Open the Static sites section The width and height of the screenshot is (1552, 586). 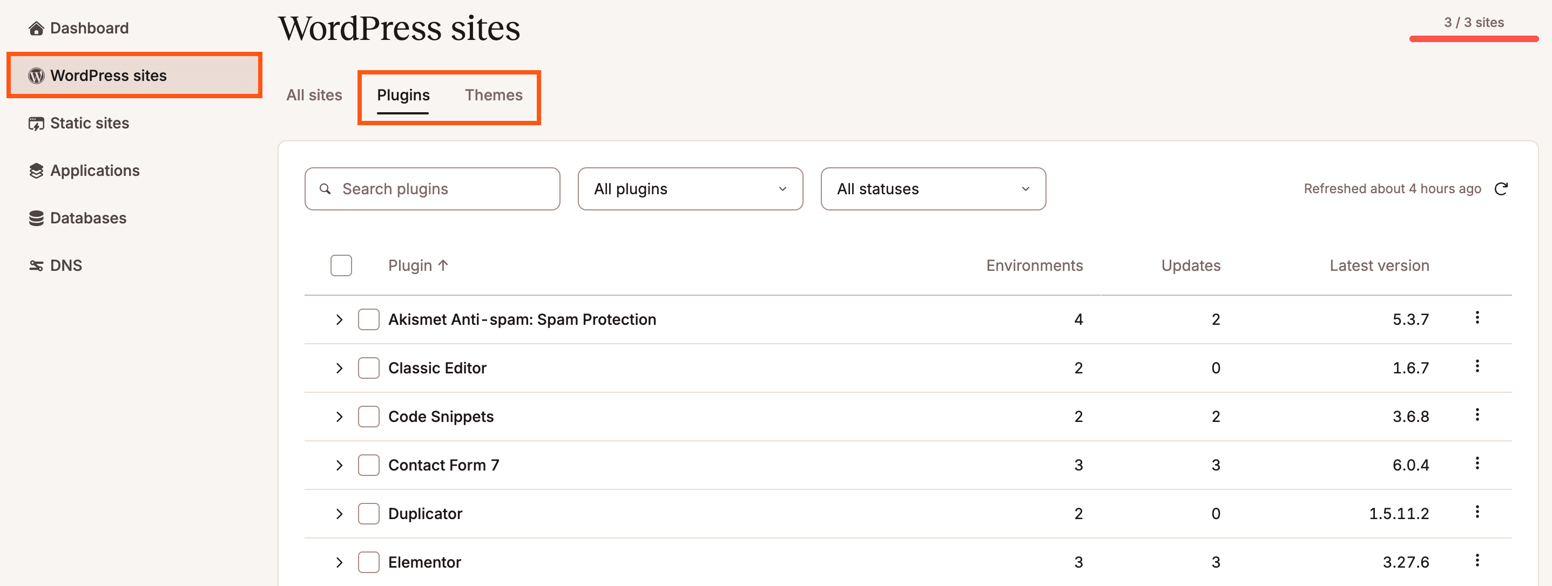89,124
